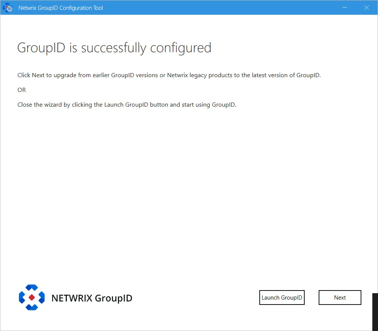
Task: Click the application icon in the title bar
Action: tap(7, 7)
